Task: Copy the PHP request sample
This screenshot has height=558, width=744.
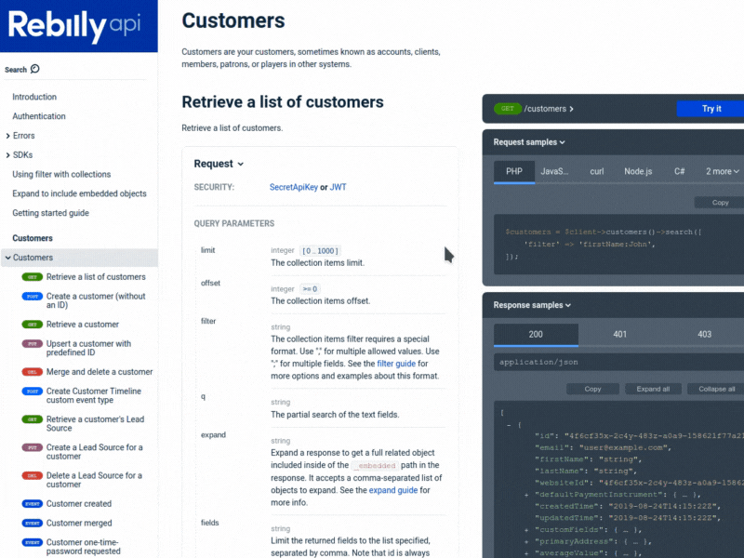Action: point(719,203)
